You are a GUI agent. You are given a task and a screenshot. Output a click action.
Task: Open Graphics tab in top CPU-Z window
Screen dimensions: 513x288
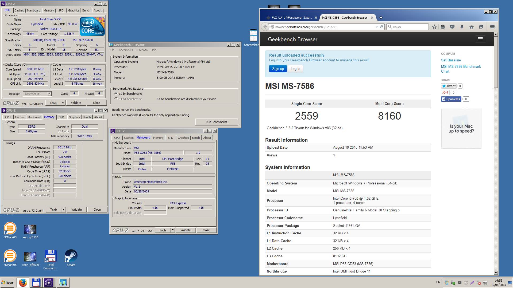point(74,10)
